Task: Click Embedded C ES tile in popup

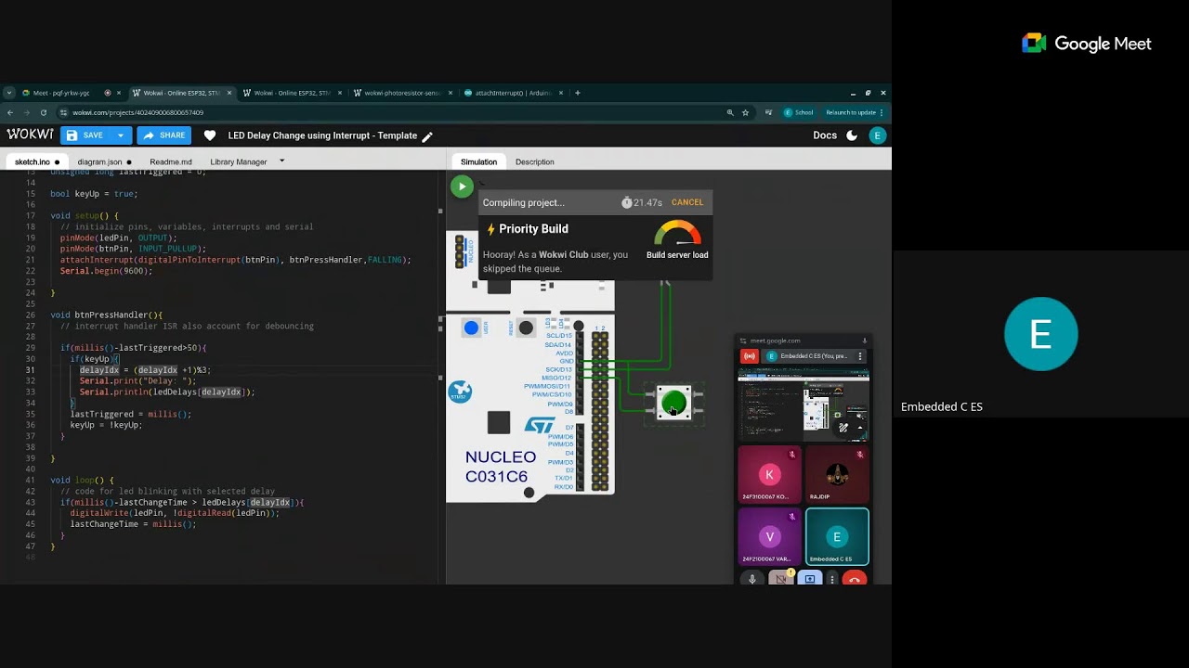Action: 837,536
